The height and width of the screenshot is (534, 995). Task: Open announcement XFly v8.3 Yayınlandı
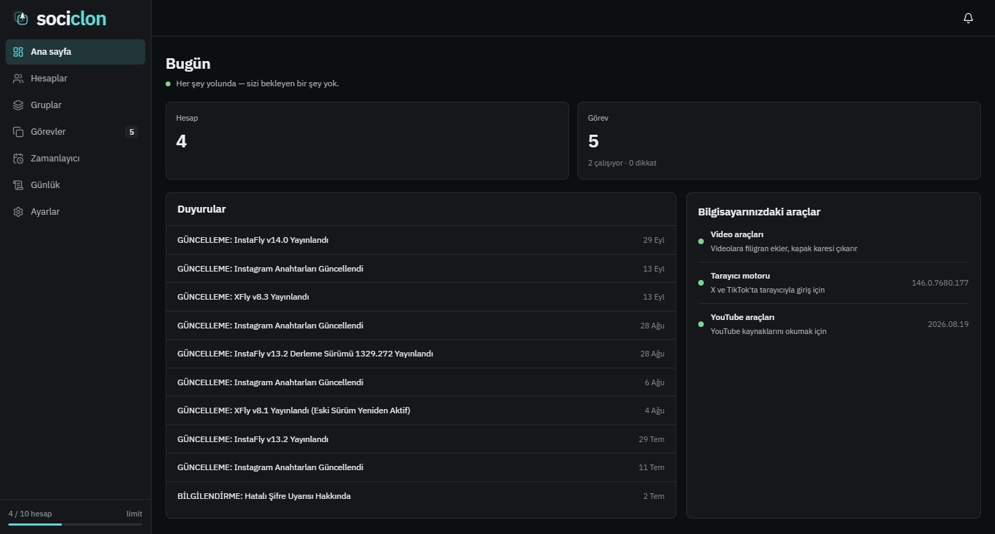point(421,297)
